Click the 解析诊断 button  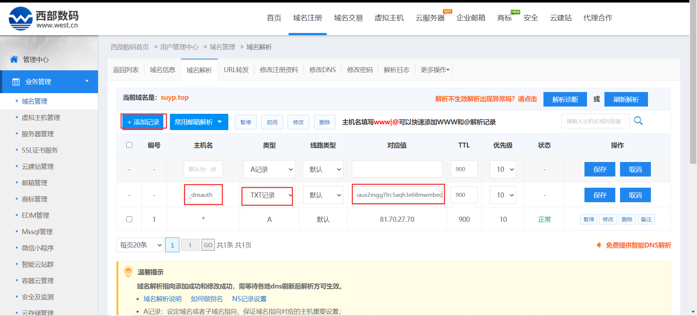pyautogui.click(x=565, y=99)
